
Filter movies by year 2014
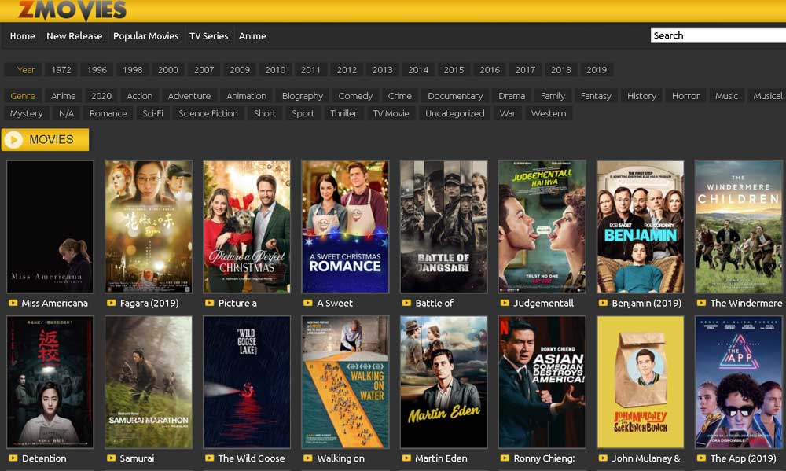click(418, 70)
